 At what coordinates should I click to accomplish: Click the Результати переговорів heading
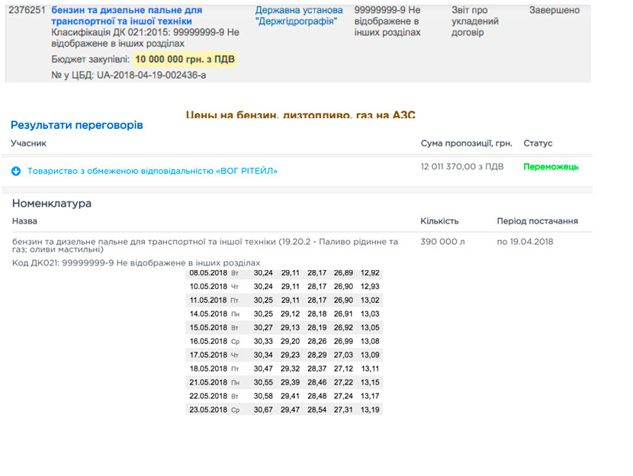[x=77, y=124]
